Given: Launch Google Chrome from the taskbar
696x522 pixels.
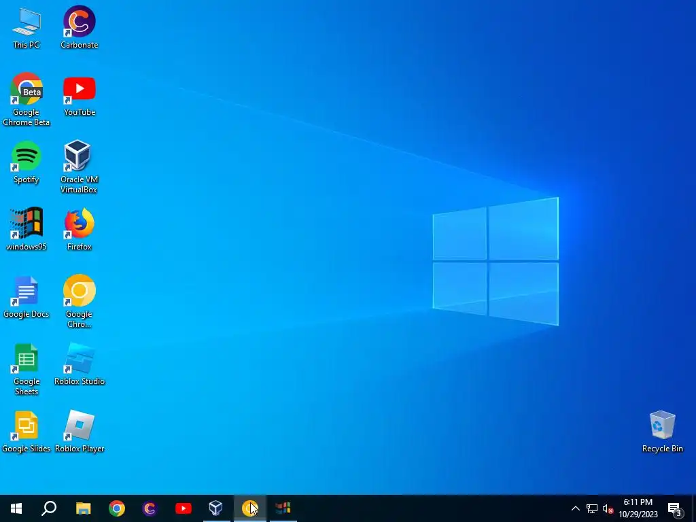Looking at the screenshot, I should click(x=117, y=508).
